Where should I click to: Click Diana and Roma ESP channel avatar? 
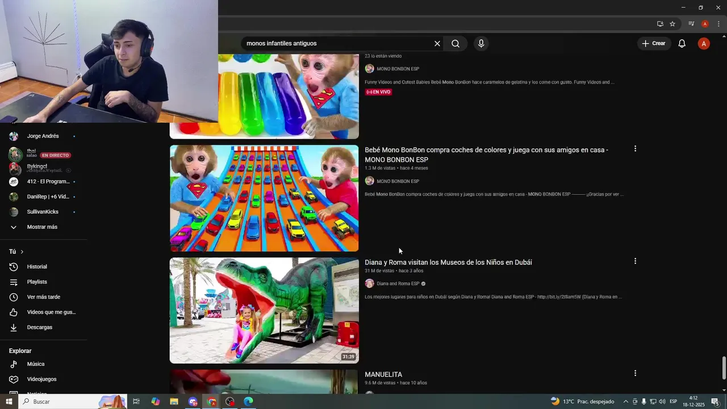click(369, 283)
